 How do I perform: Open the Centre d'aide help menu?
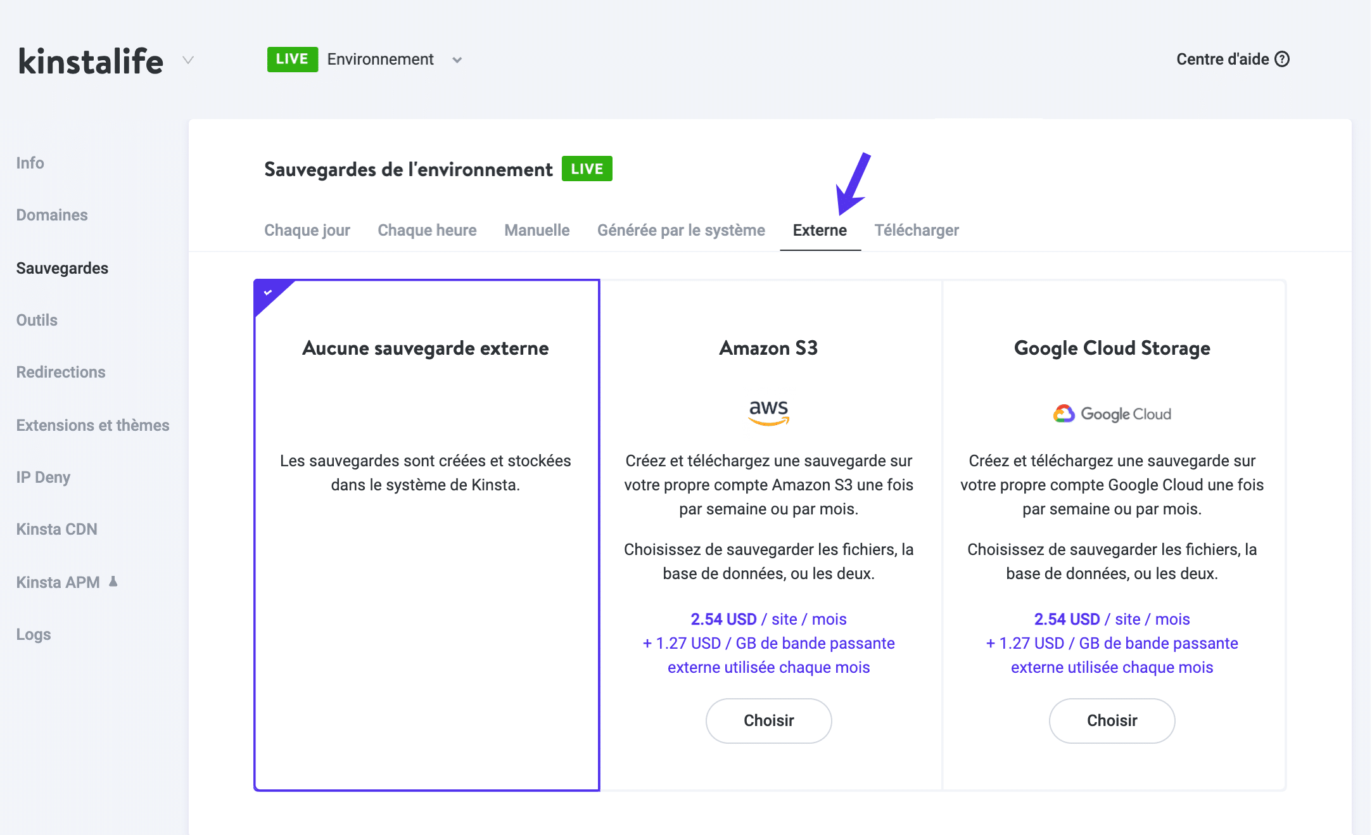[x=1233, y=58]
